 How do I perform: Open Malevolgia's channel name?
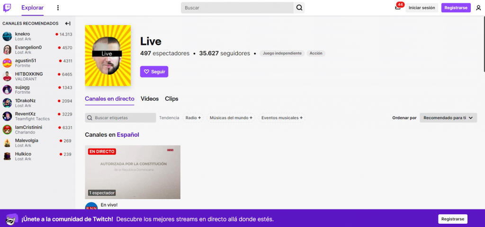click(x=27, y=140)
